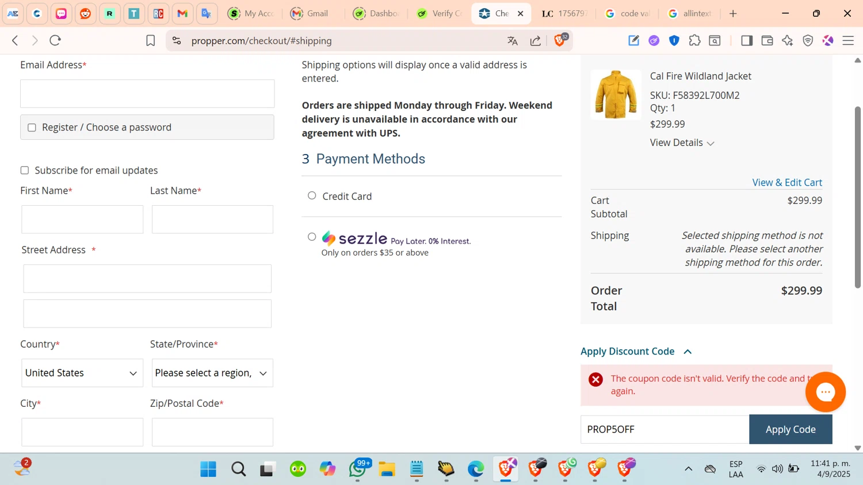
Task: Switch to the LC 175679 tab
Action: (564, 13)
